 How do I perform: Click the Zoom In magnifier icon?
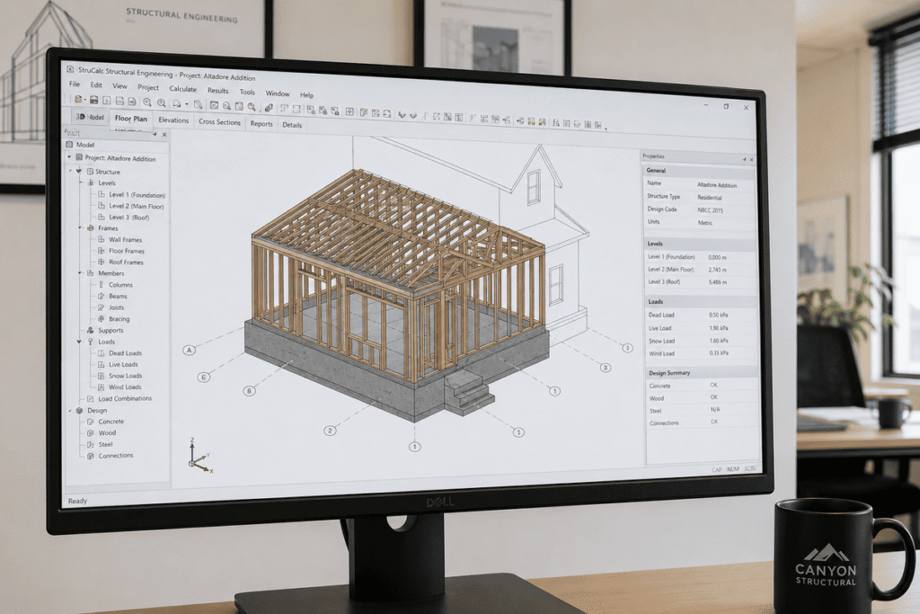tap(146, 102)
